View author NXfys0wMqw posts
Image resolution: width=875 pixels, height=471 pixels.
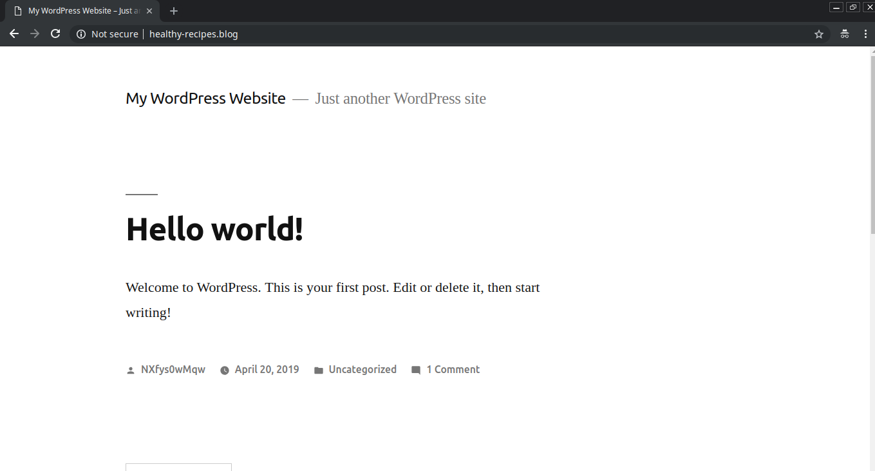click(173, 369)
